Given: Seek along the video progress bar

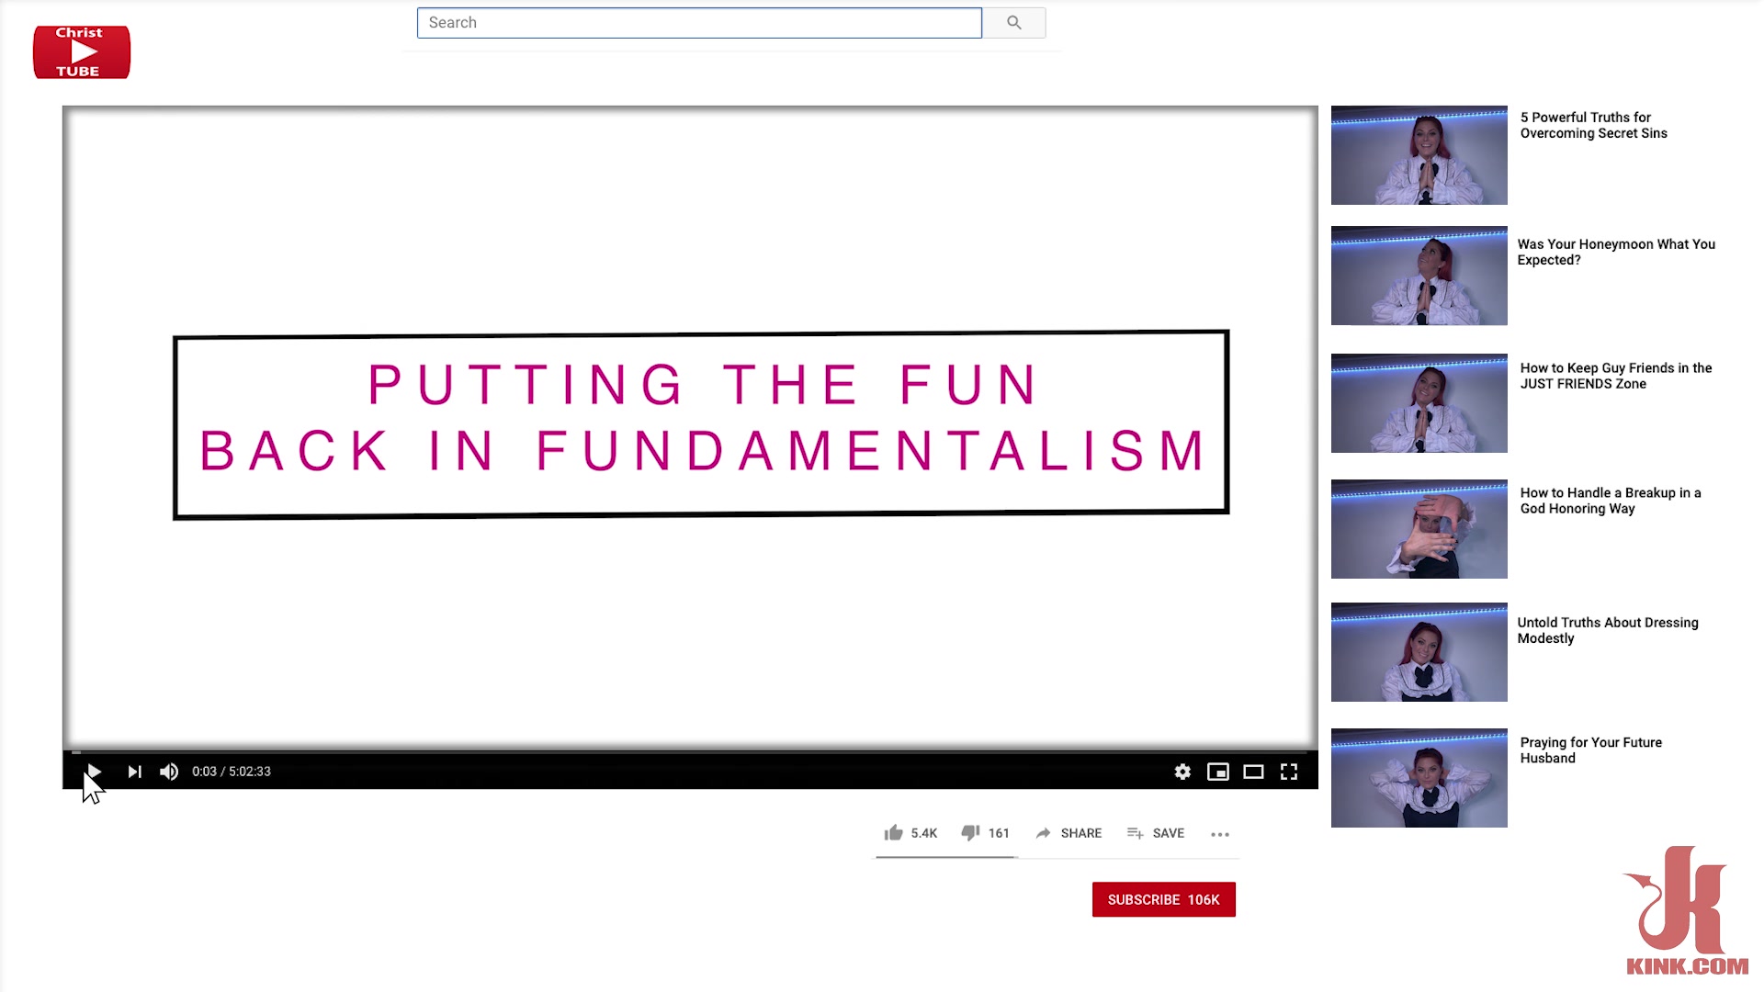Looking at the screenshot, I should click(690, 752).
